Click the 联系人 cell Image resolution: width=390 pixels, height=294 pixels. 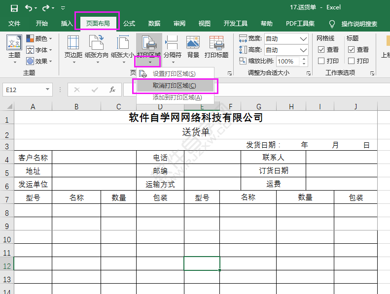[x=273, y=157]
